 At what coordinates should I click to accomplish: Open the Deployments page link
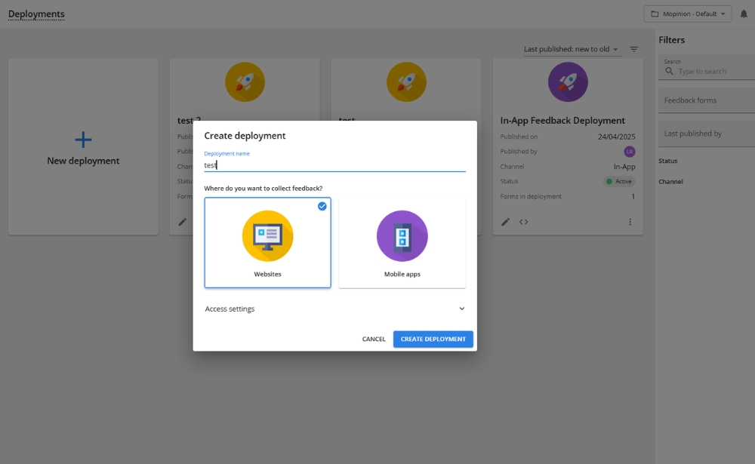[x=35, y=14]
